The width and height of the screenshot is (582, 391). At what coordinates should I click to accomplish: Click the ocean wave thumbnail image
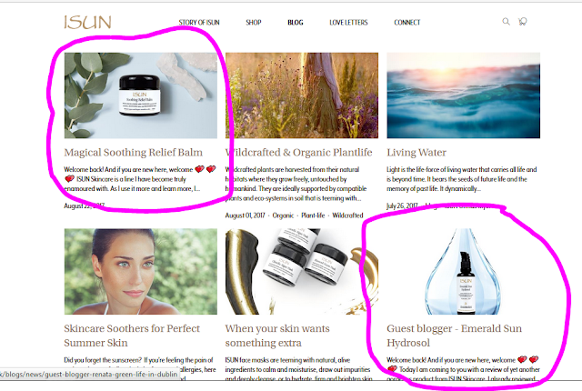click(463, 95)
